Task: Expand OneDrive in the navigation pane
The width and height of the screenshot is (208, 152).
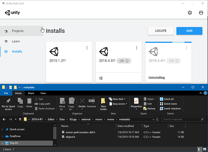Action: point(2,136)
